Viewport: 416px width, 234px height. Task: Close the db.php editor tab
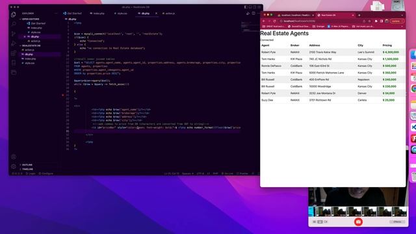[156, 13]
